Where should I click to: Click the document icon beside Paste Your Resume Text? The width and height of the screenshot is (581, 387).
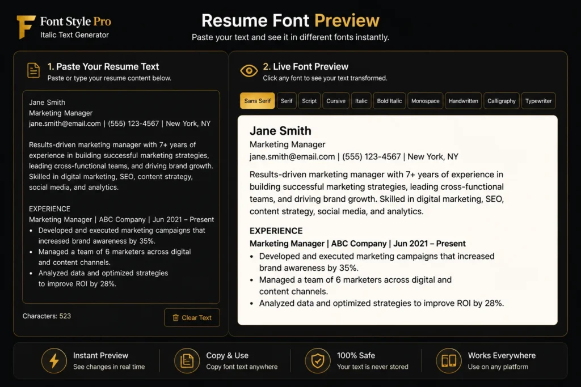[33, 70]
